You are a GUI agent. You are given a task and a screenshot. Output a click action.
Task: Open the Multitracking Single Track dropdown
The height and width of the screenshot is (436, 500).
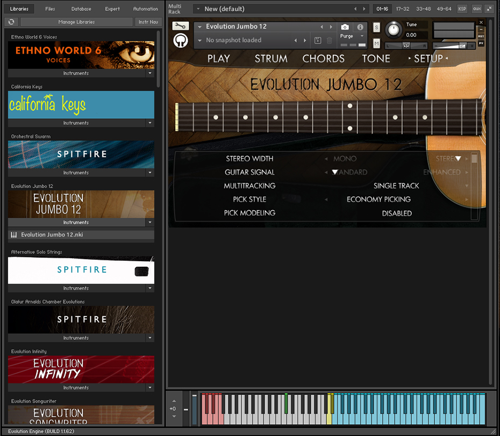tap(467, 186)
